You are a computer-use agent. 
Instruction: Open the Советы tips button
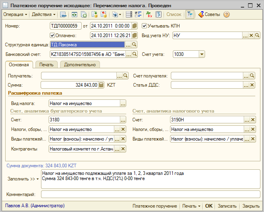click(209, 14)
